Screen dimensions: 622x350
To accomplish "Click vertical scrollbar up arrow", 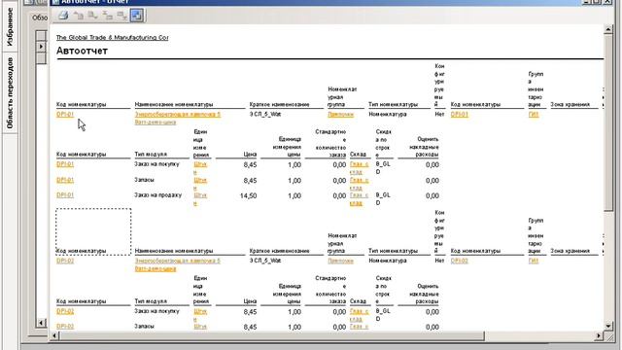I will click(x=608, y=29).
